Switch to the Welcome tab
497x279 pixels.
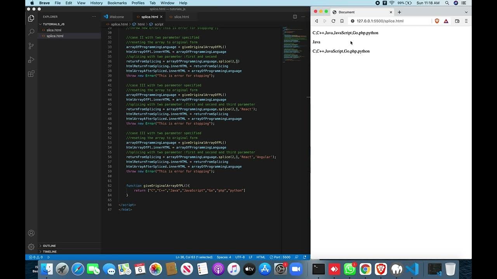click(x=116, y=17)
